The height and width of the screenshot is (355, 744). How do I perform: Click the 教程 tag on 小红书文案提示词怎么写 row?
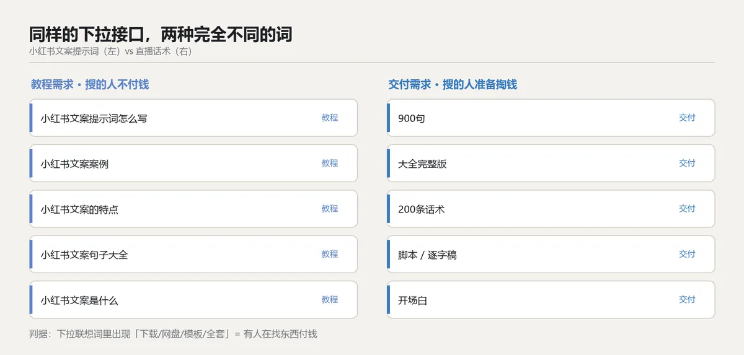[330, 118]
